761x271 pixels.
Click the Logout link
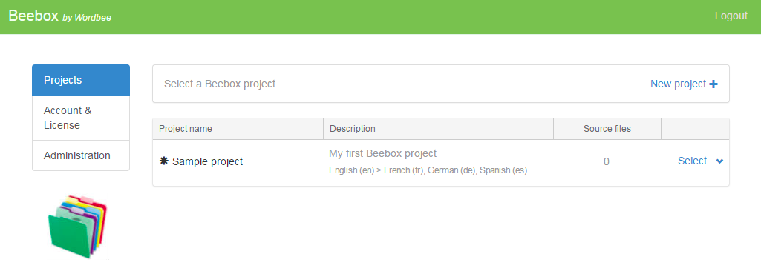tap(731, 16)
